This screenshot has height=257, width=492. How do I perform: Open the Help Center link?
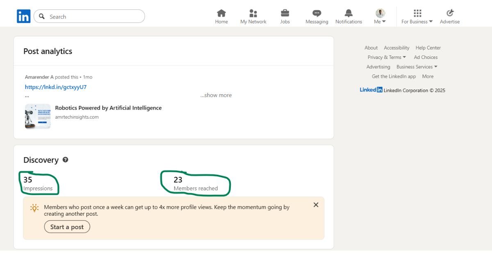[x=428, y=48]
